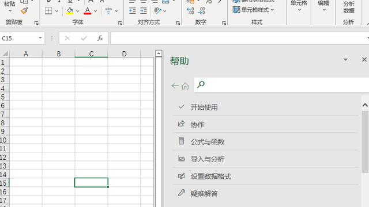Click the share icon beside 协作
369x207 pixels.
[x=181, y=124]
